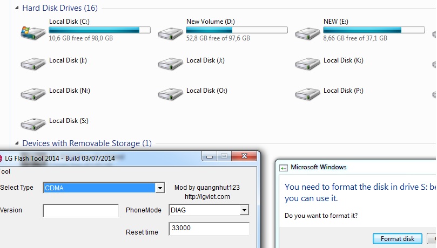The height and width of the screenshot is (248, 437).
Task: Click the LG Flash Tool 2014 window title
Action: pos(60,159)
